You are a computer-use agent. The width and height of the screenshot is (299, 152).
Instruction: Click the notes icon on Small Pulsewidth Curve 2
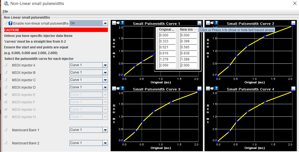(x=212, y=23)
